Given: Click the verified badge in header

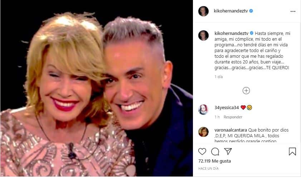Looking at the screenshot, I should coord(251,11).
